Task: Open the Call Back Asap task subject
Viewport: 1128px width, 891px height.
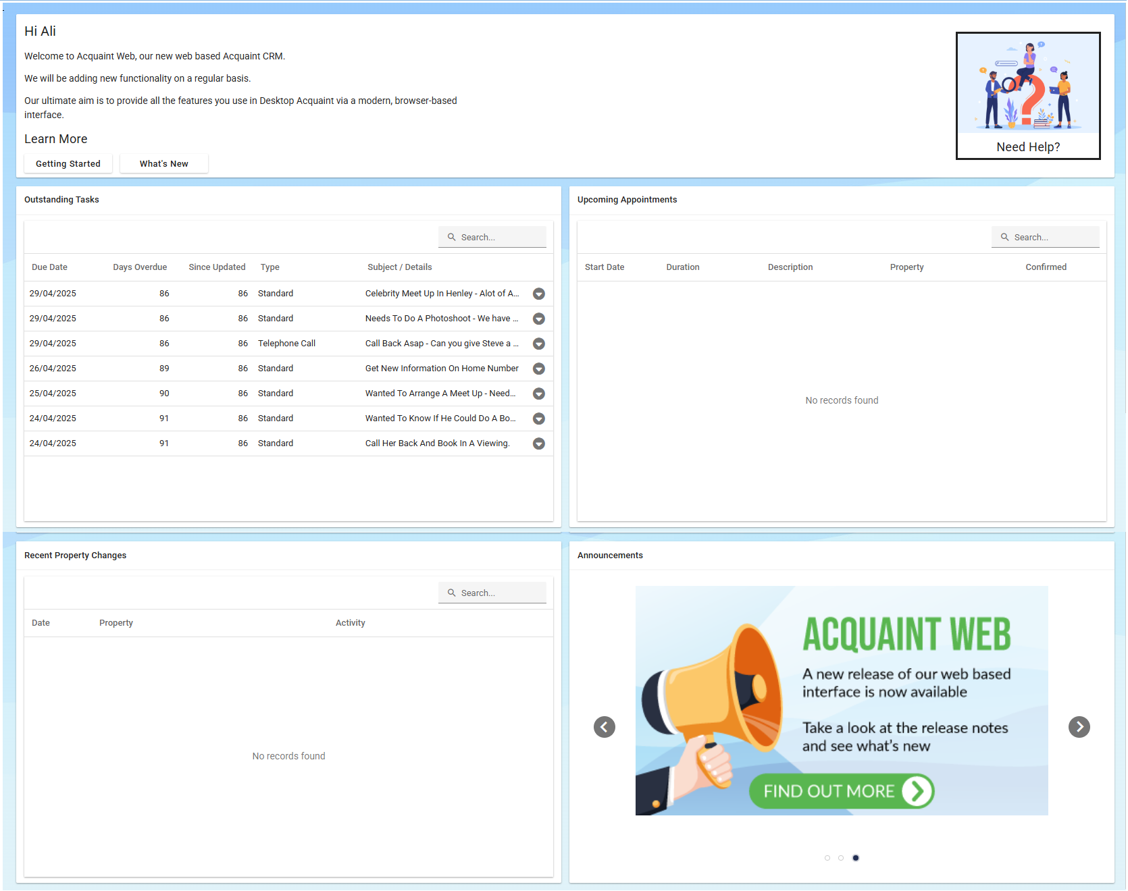Action: click(x=442, y=344)
